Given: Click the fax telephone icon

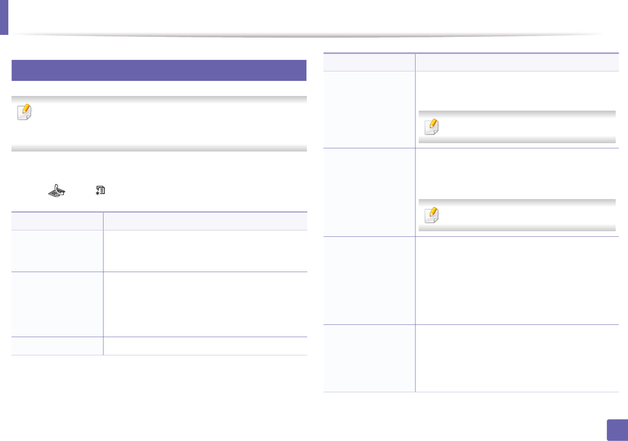Looking at the screenshot, I should [57, 191].
